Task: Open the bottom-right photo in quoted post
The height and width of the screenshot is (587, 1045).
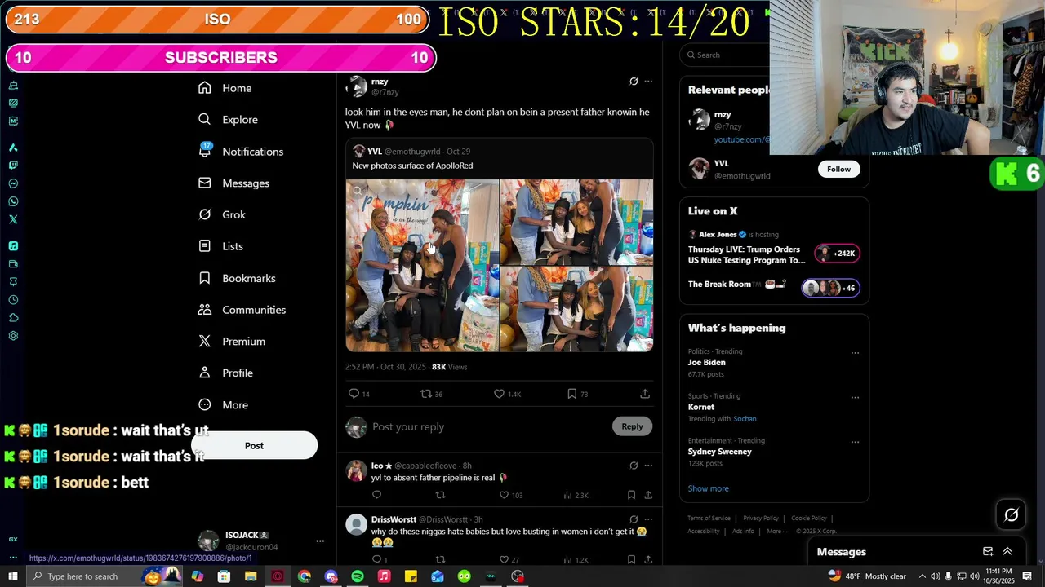Action: (x=576, y=309)
